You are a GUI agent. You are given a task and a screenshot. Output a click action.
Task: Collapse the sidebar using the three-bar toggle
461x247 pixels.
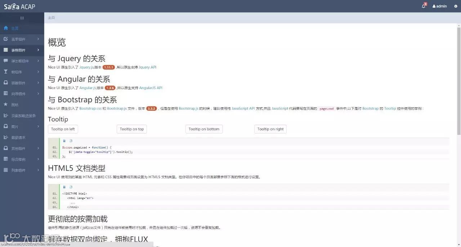22,18
